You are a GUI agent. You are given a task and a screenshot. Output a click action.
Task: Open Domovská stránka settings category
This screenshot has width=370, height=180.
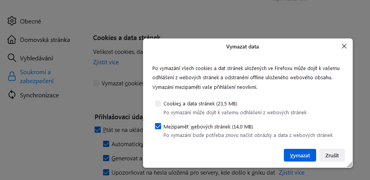[x=45, y=40]
